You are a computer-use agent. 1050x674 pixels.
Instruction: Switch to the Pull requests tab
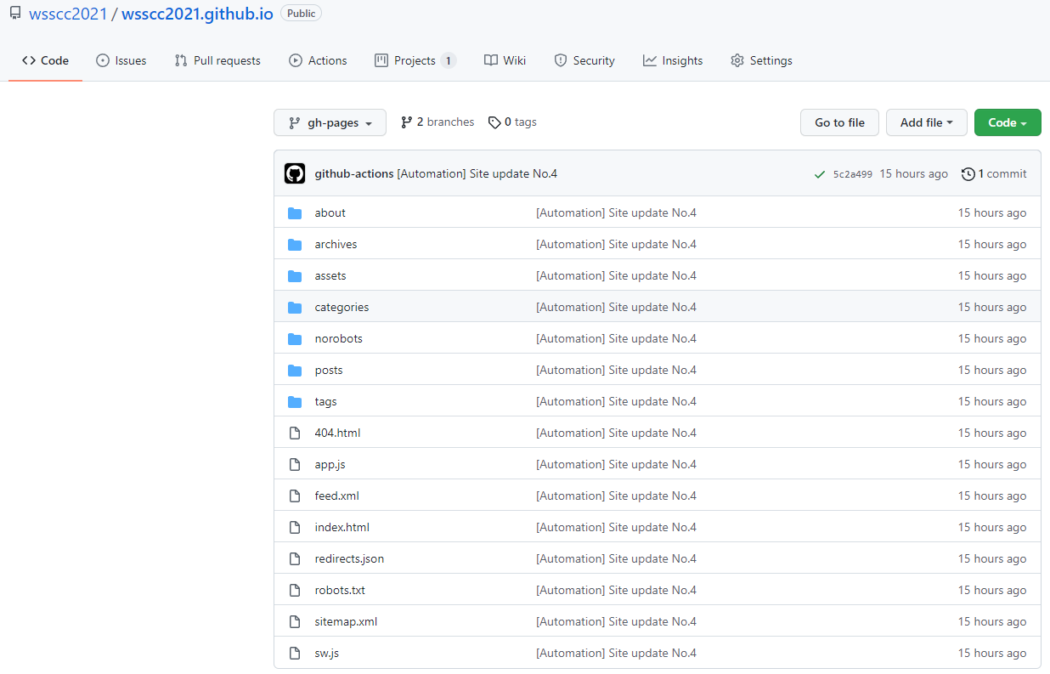[217, 60]
